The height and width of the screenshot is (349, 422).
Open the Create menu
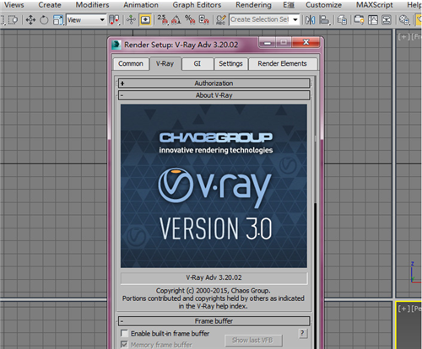tap(50, 5)
